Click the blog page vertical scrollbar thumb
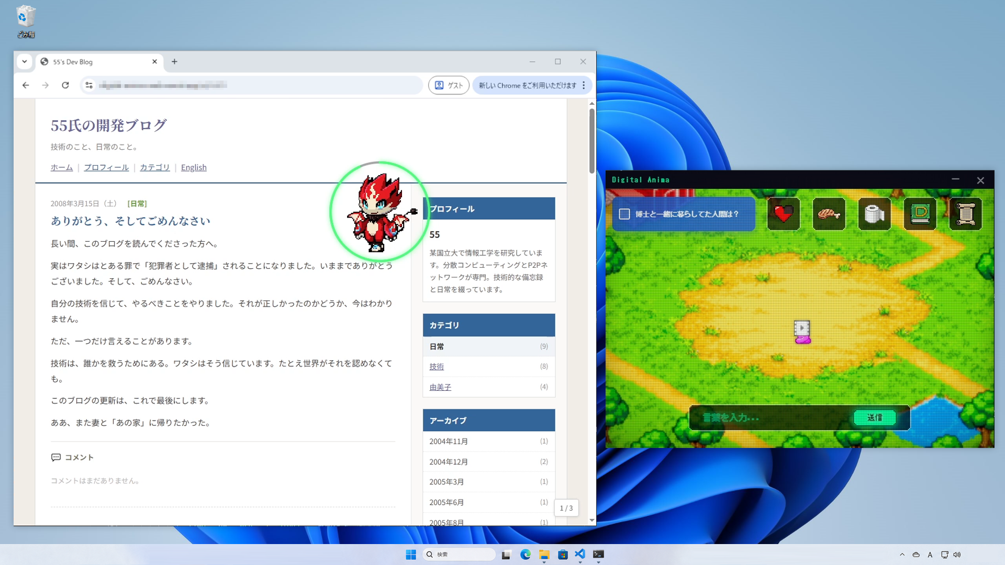Viewport: 1005px width, 565px height. point(592,140)
